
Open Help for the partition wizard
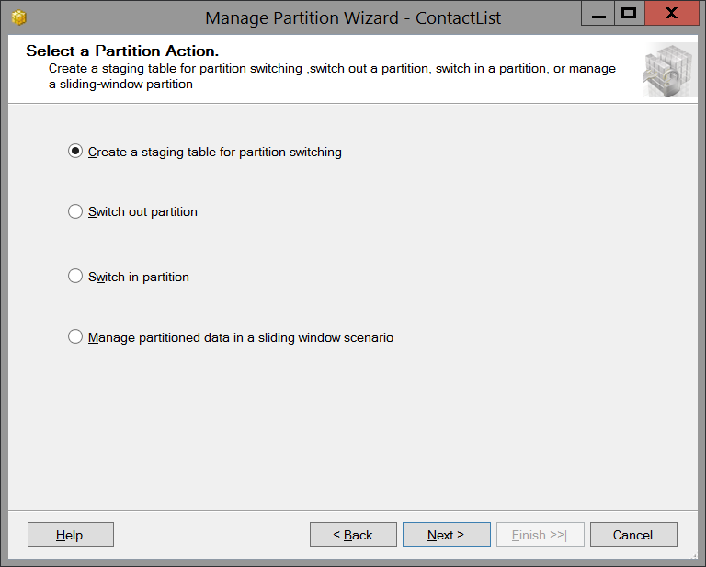[x=71, y=535]
